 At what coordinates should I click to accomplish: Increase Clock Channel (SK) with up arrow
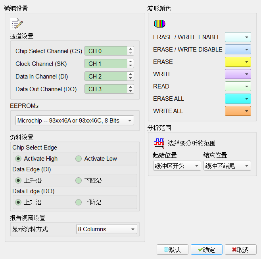tap(130, 61)
